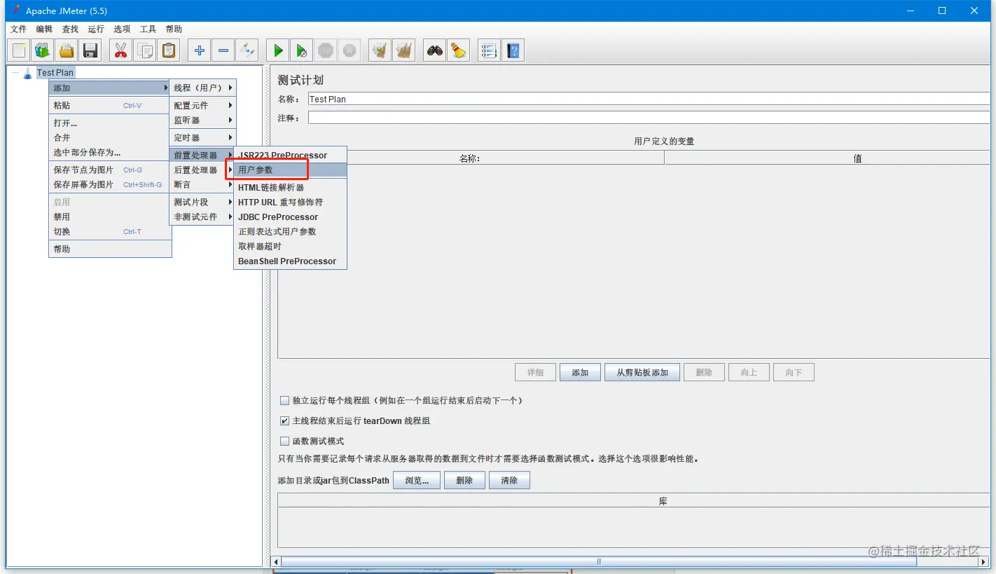Select 用户参数 preprocessor

(x=290, y=170)
